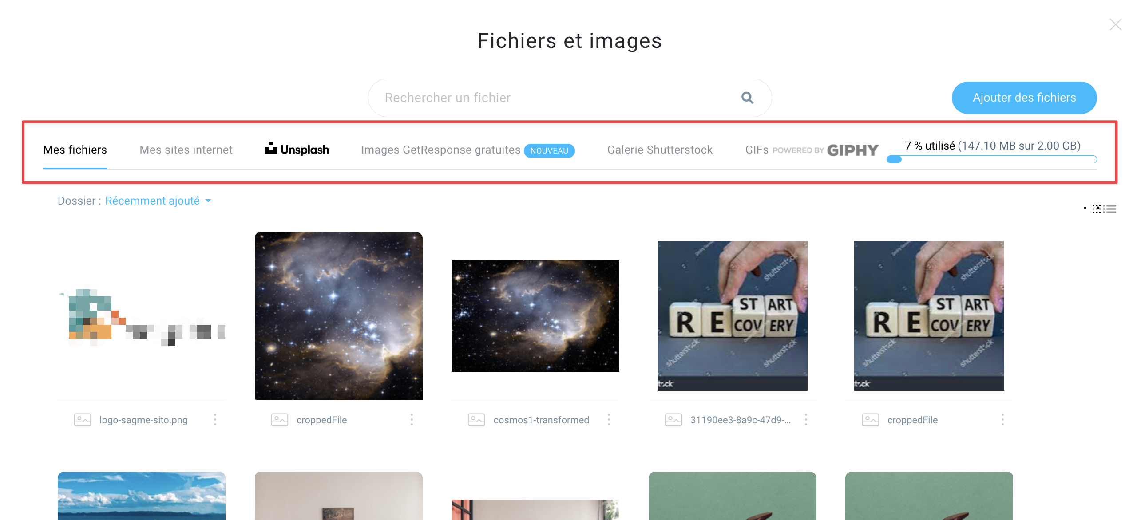Select the square cosmos nebula thumbnail
This screenshot has height=520, width=1133.
click(x=338, y=316)
